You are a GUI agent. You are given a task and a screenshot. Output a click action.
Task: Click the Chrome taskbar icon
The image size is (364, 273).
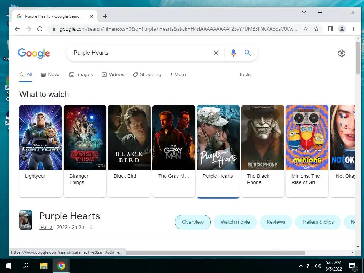61,266
